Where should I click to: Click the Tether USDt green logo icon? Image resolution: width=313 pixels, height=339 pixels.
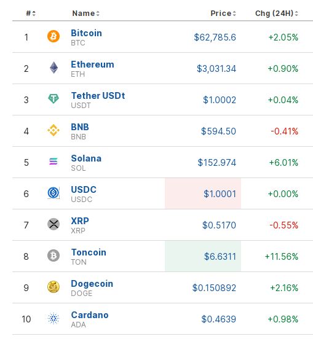click(53, 99)
